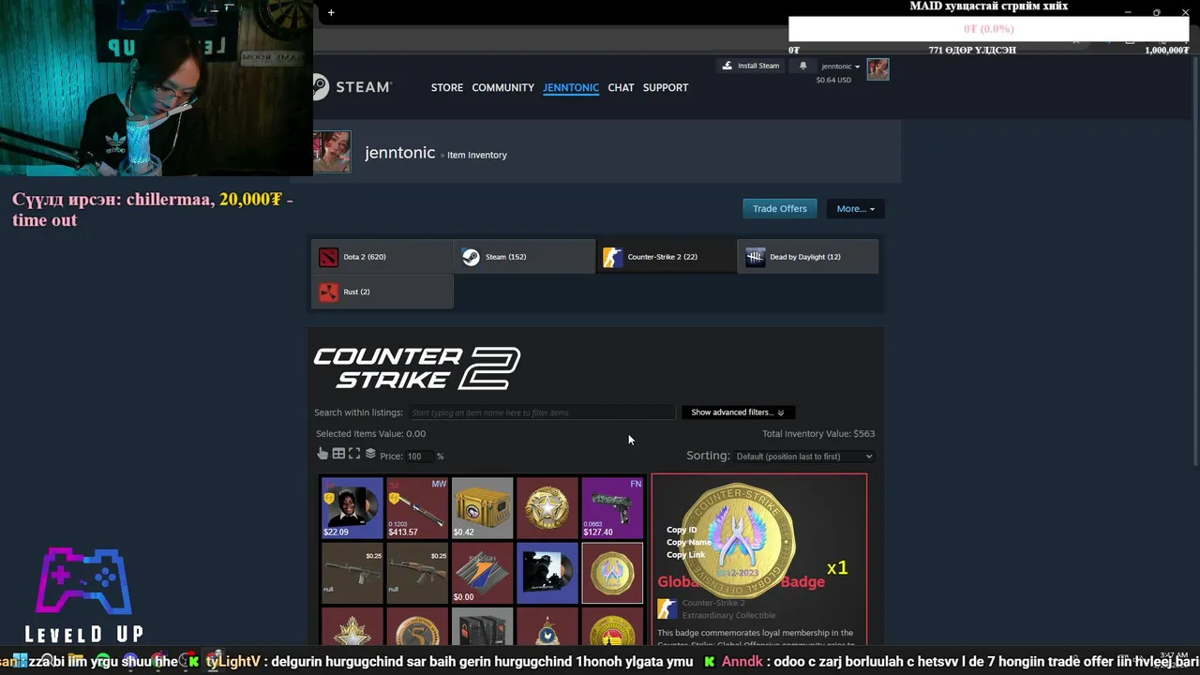Switch to the Rust (2) inventory
The image size is (1200, 675).
[x=382, y=292]
